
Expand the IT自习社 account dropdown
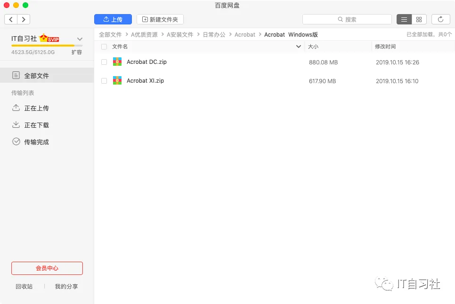80,39
